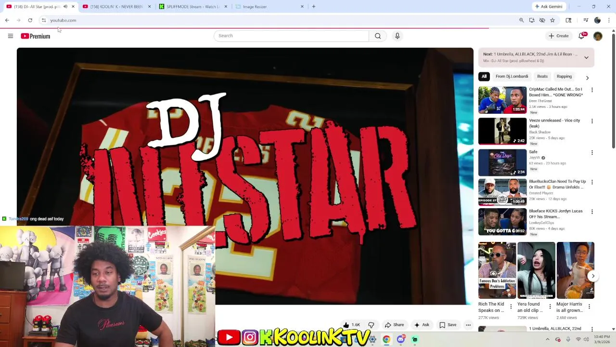Mute audio icon on DJ tab
The image size is (616, 347).
(65, 7)
